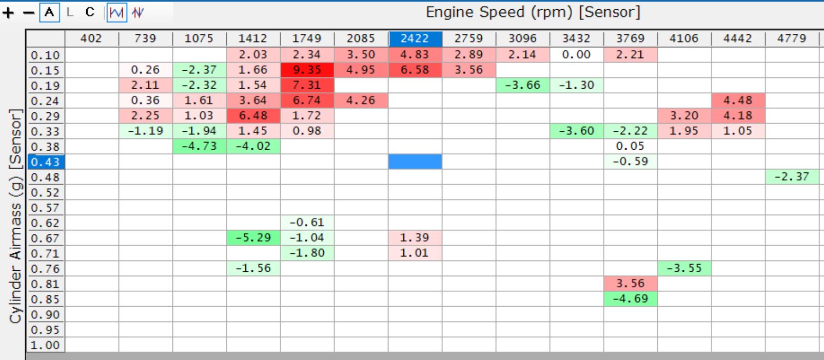This screenshot has width=824, height=360.
Task: Click the -1.56 cell in row 0.76
Action: [253, 269]
